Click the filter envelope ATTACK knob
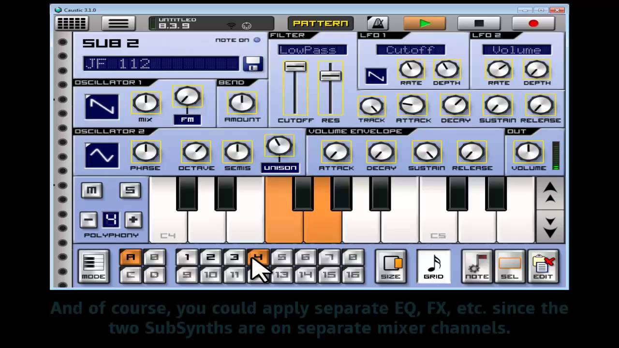Image resolution: width=619 pixels, height=348 pixels. [x=413, y=105]
